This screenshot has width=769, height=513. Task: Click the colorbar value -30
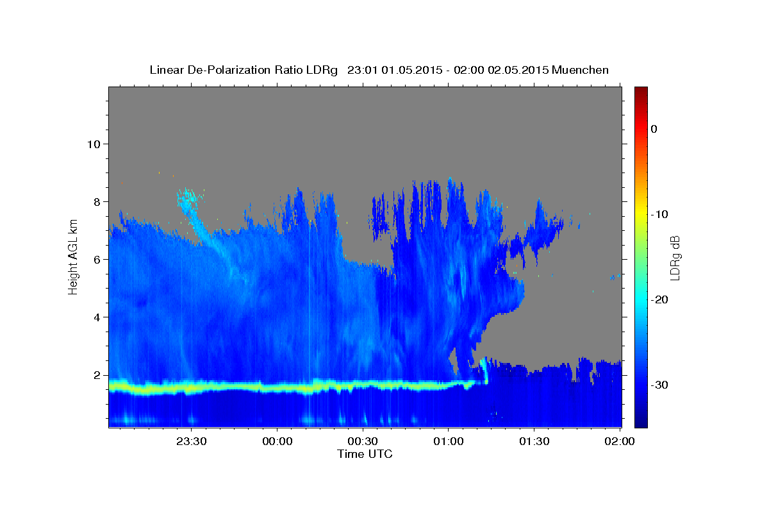coord(660,385)
